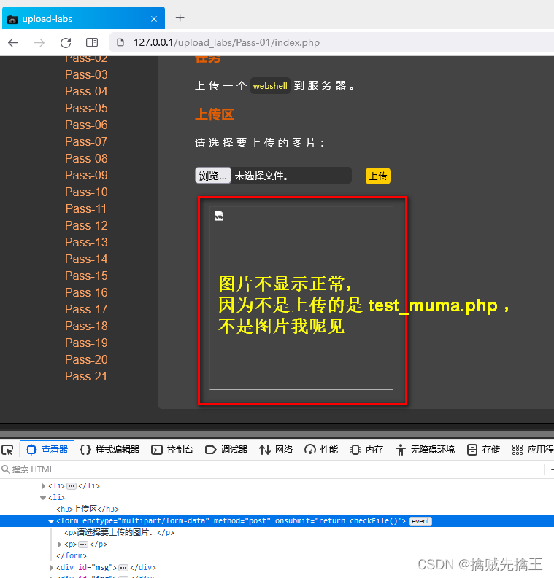
Task: Open the Pass-15 link
Action: click(86, 276)
